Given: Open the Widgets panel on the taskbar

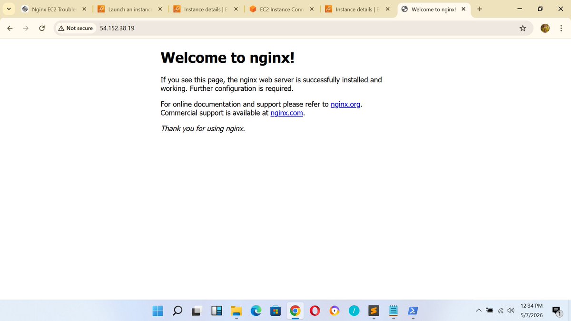Looking at the screenshot, I should pos(217,311).
